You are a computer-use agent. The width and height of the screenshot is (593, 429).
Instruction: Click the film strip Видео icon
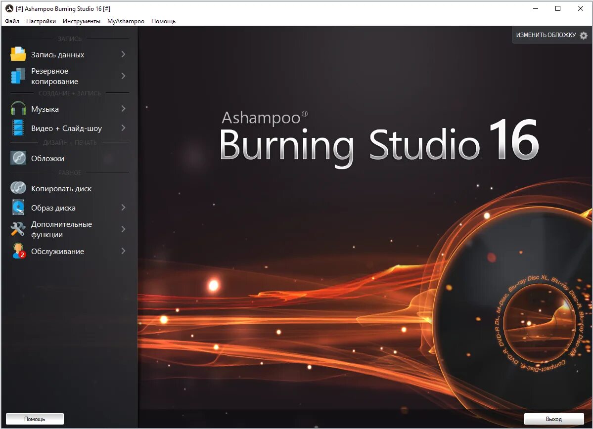click(18, 128)
